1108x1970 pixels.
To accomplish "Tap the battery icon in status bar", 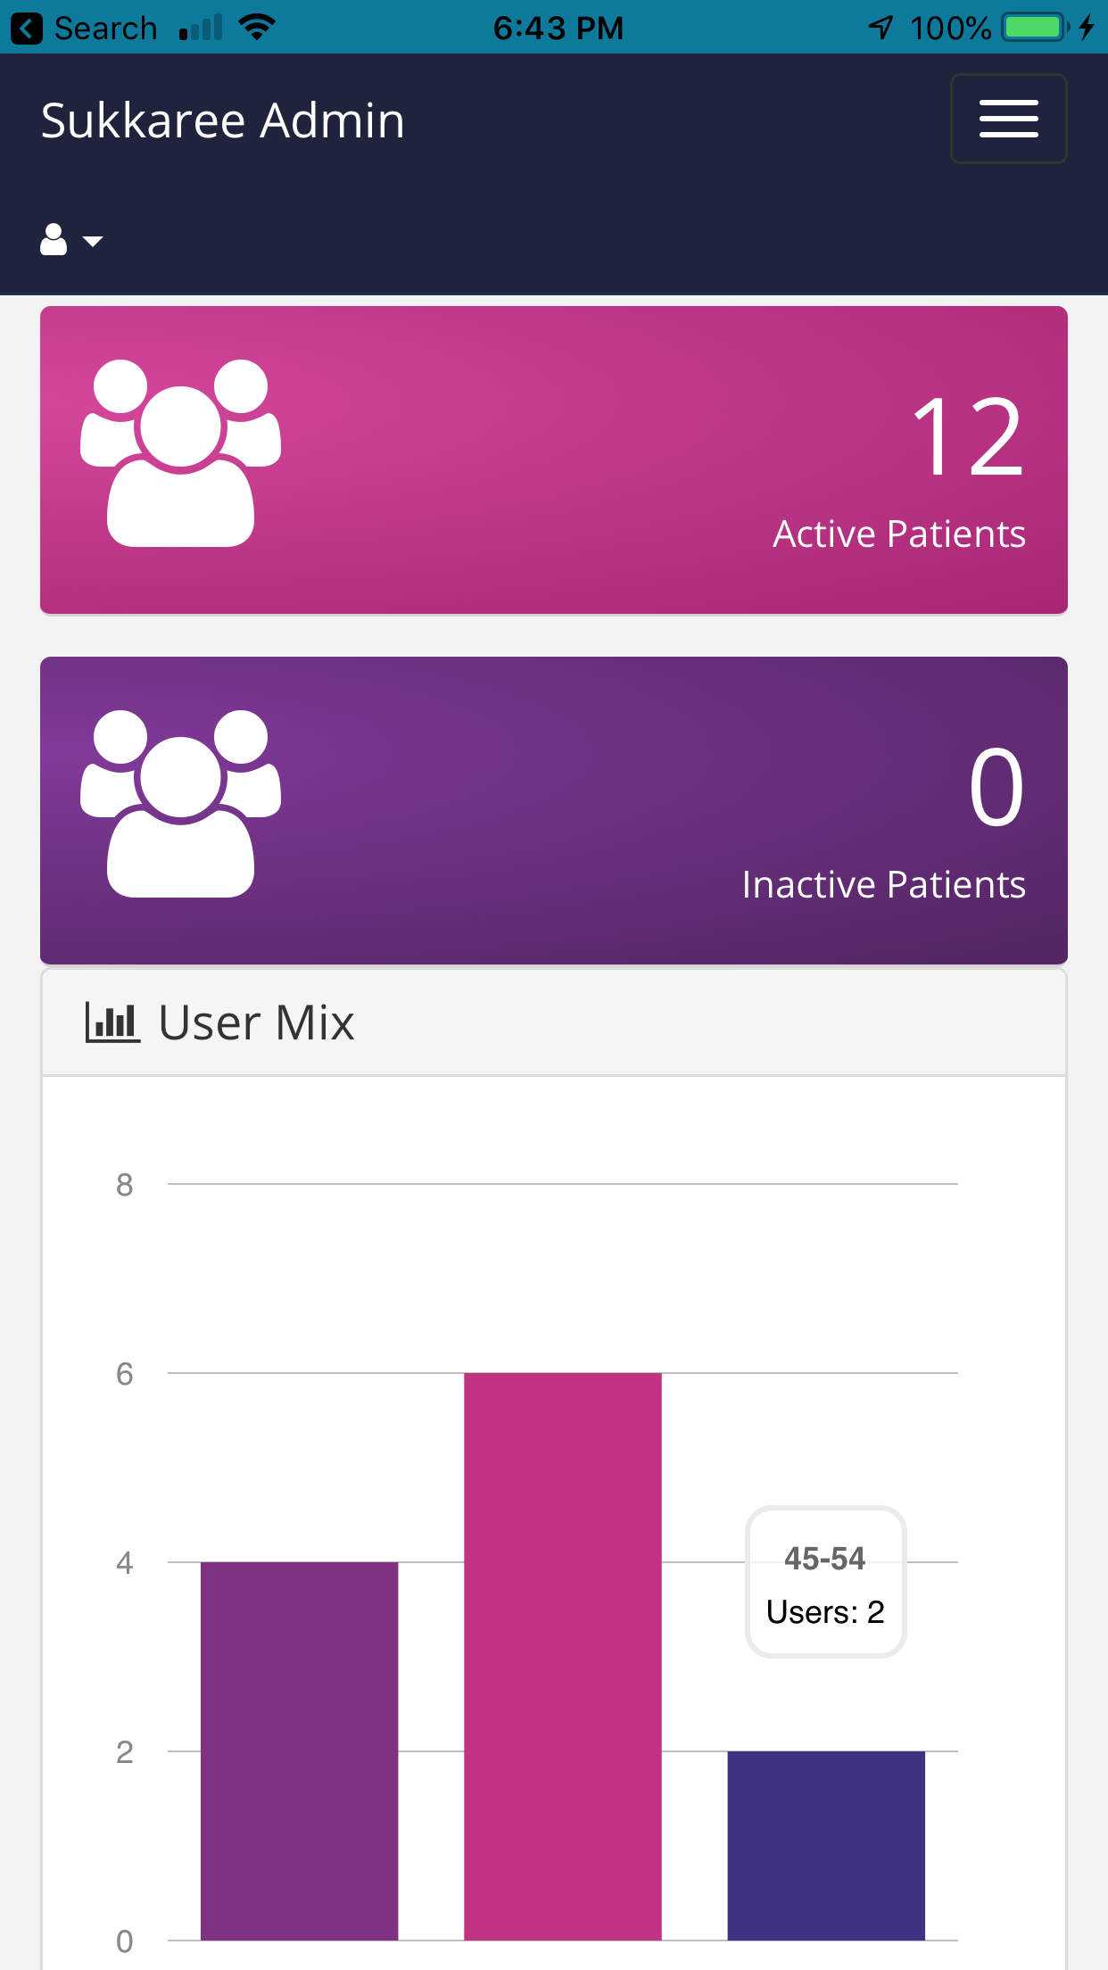I will pos(1035,28).
